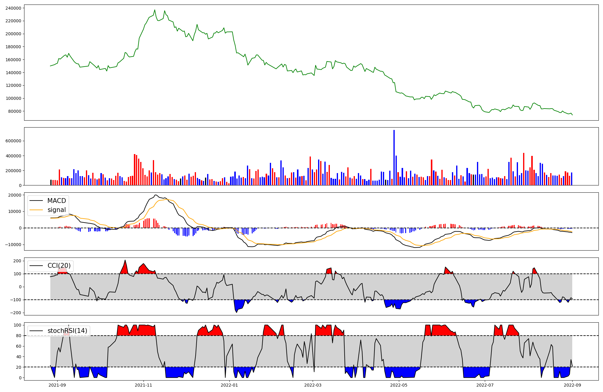Click the −10000 MACD axis label
The height and width of the screenshot is (392, 603).
pos(13,245)
